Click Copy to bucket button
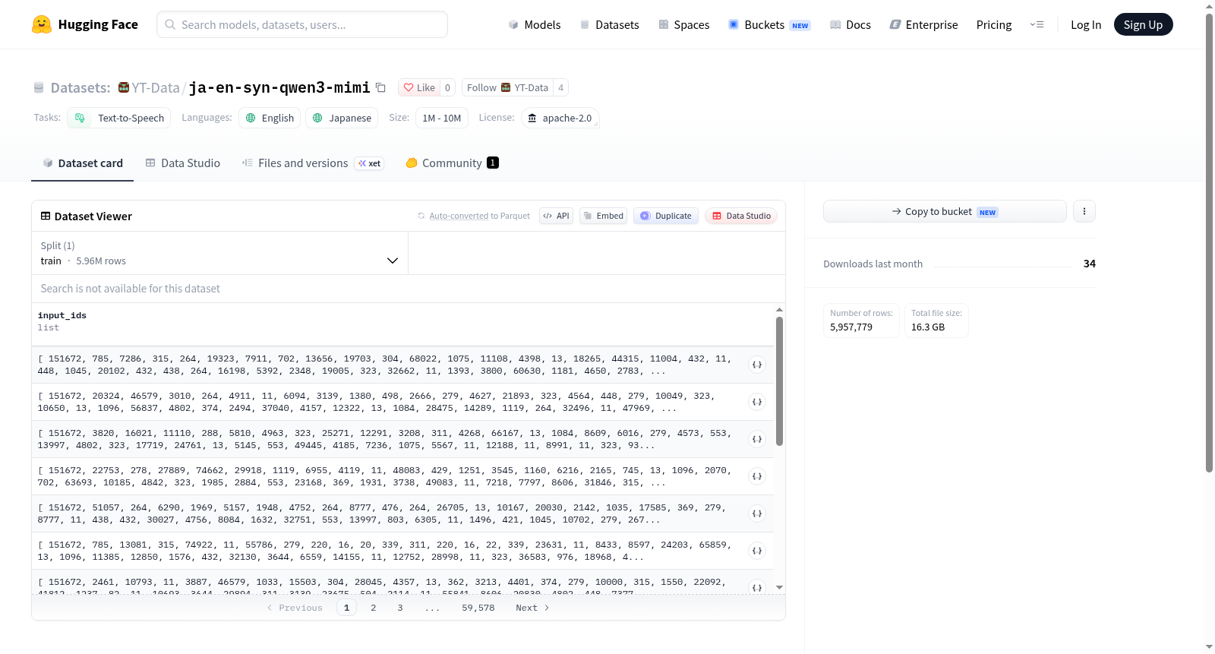This screenshot has height=654, width=1215. point(945,211)
